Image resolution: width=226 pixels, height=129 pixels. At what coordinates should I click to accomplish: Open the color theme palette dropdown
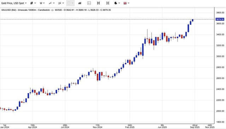[117, 3]
